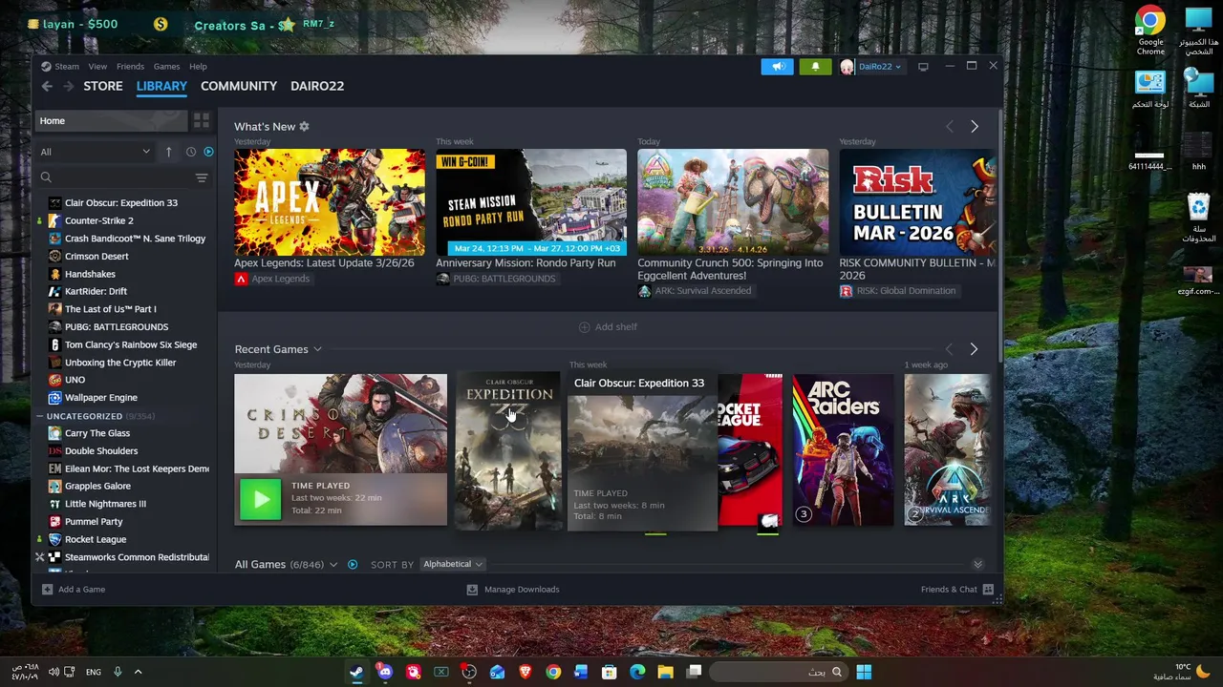
Task: Go back with the Steam navigation arrow
Action: point(47,86)
